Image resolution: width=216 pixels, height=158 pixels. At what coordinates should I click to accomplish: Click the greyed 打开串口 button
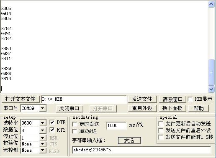click(103, 108)
